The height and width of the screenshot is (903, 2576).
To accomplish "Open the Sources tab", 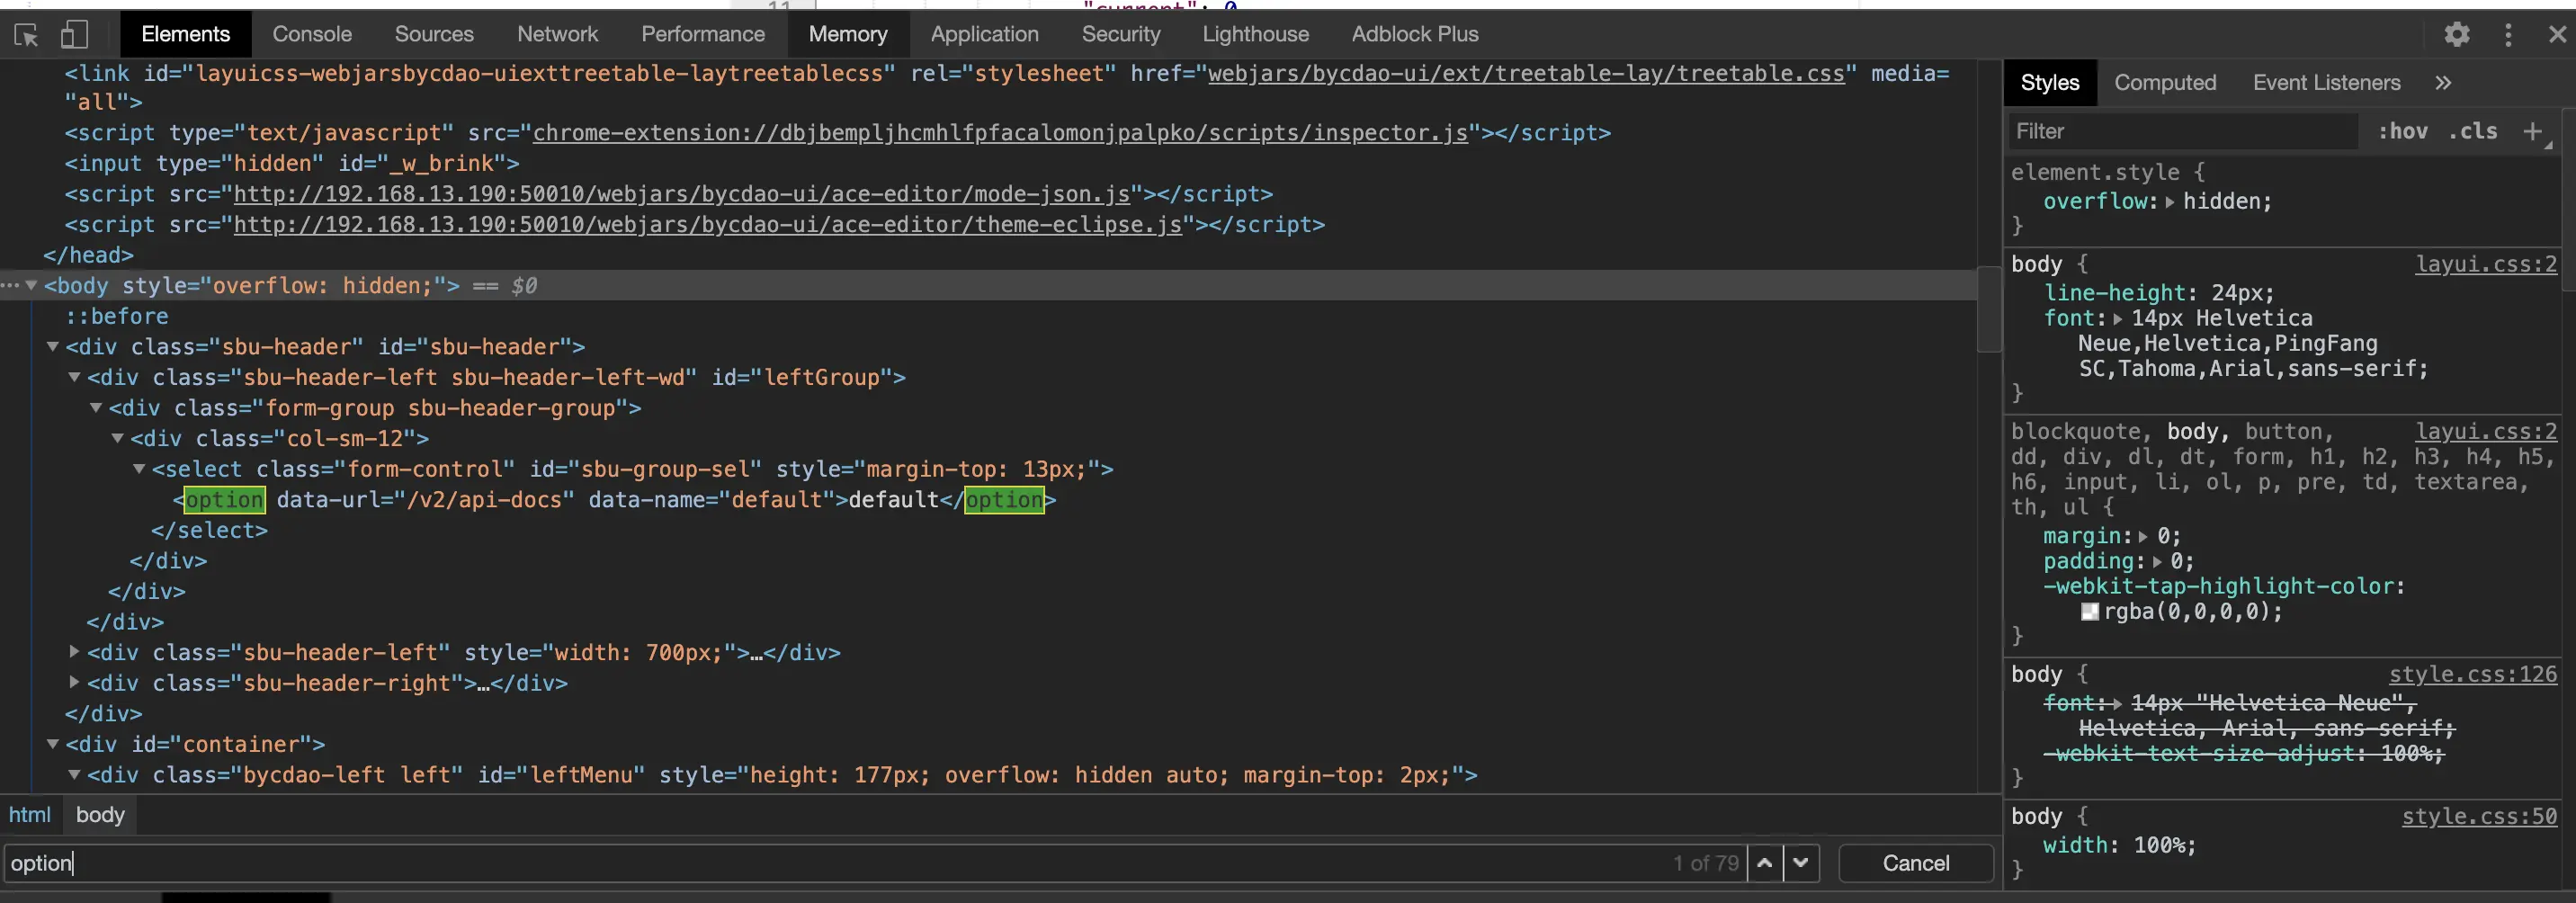I will [434, 34].
